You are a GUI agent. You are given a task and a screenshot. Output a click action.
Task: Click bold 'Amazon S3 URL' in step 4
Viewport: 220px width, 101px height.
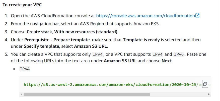click(x=91, y=46)
